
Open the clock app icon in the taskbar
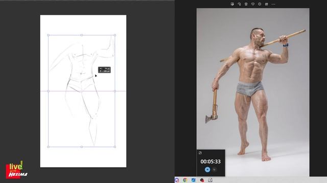pyautogui.click(x=210, y=180)
